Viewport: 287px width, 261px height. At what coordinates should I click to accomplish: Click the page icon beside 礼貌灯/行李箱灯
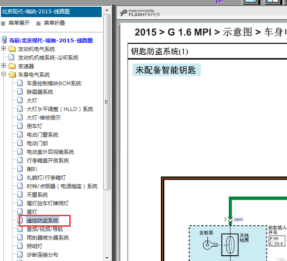point(20,177)
